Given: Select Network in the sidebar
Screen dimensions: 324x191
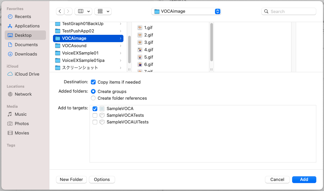Looking at the screenshot, I should [23, 94].
